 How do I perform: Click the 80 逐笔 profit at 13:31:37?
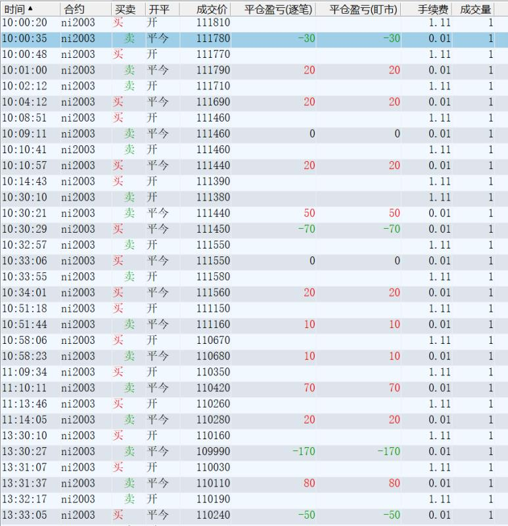coord(310,483)
